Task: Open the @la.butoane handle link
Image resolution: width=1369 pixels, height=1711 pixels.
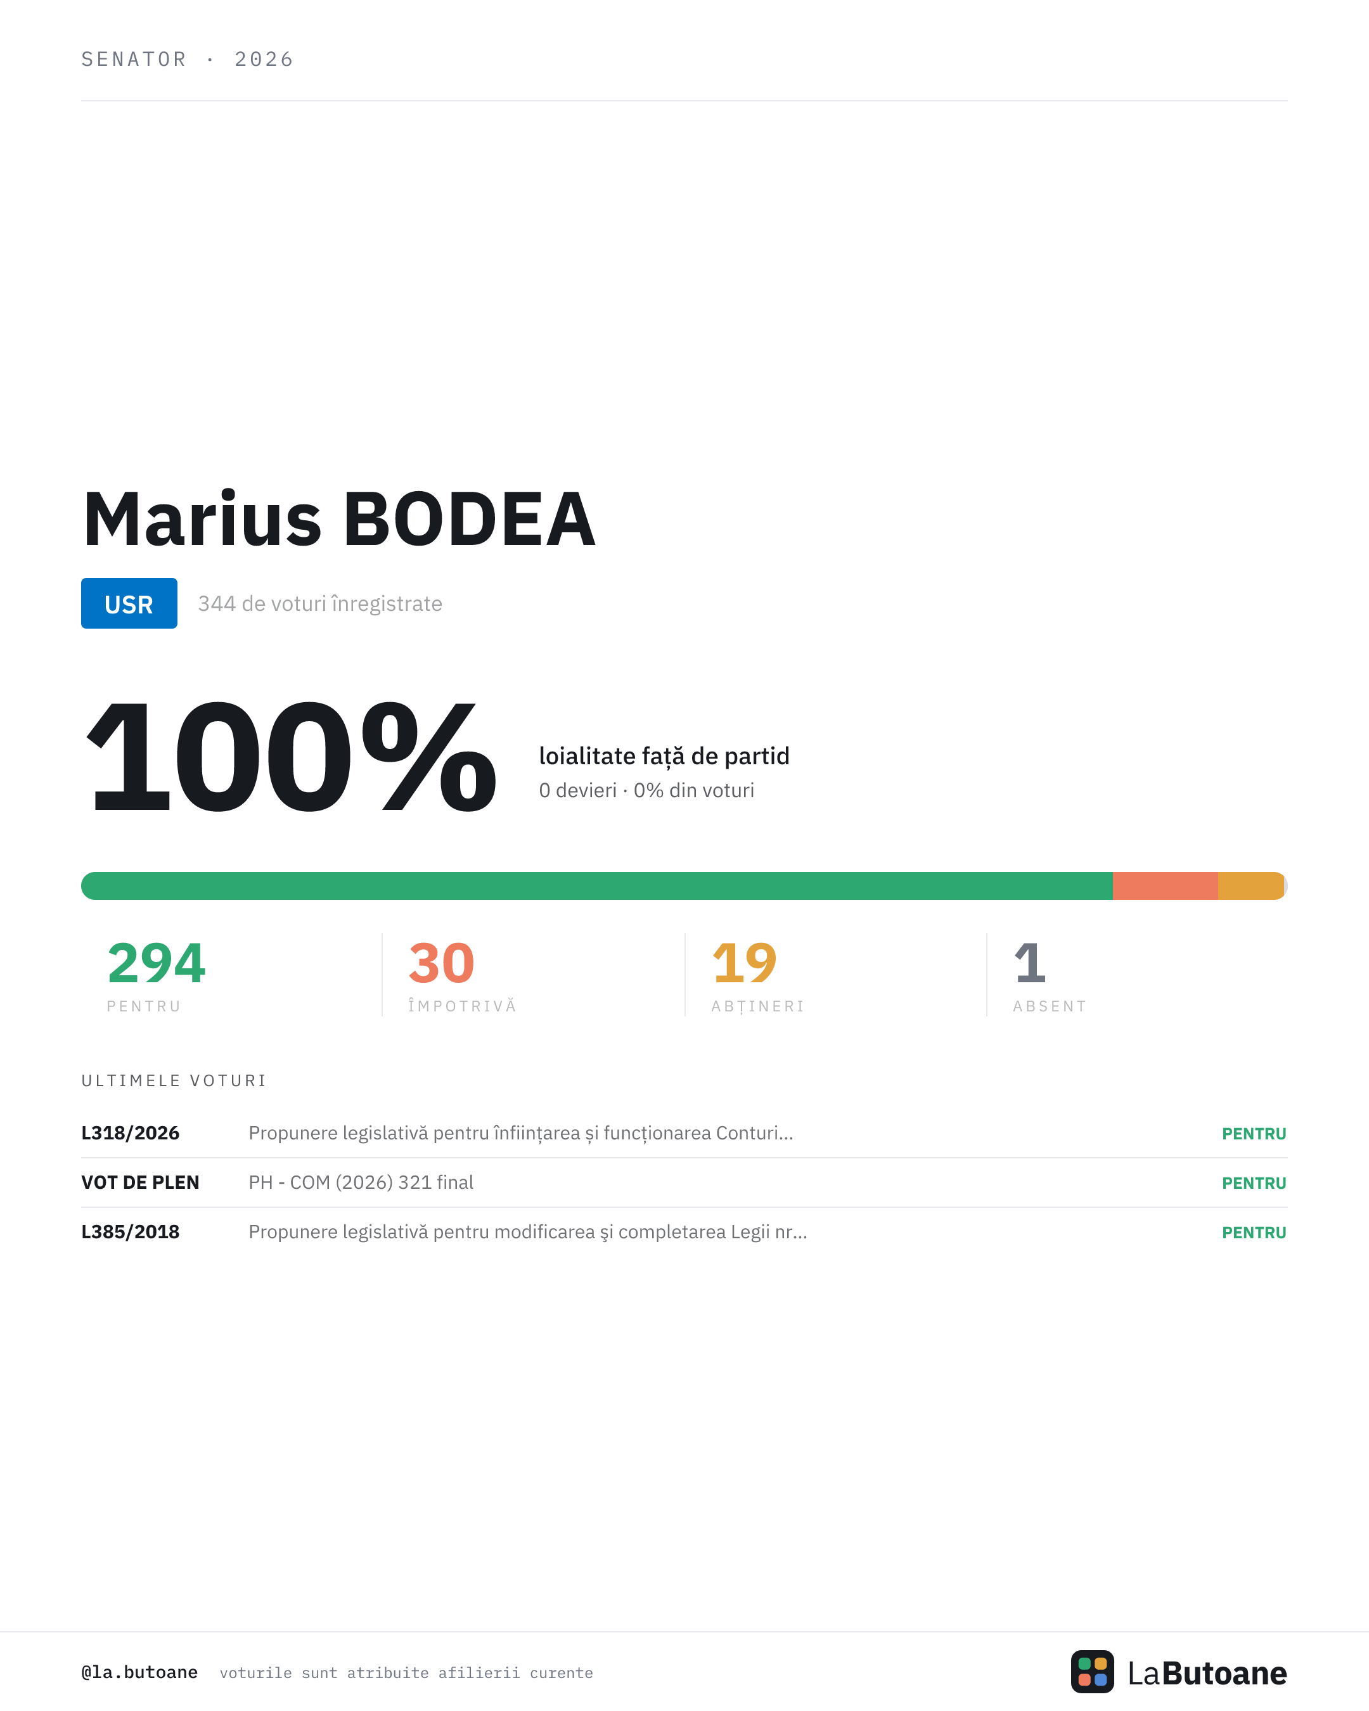Action: point(139,1672)
